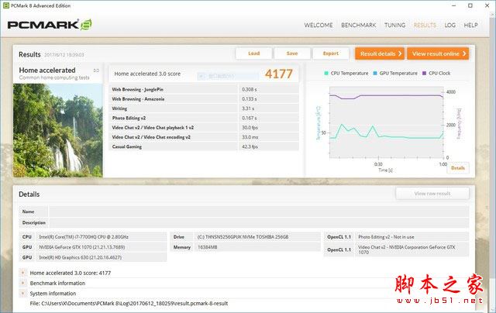
Task: Click the PCMark title bar app icon
Action: (5, 5)
